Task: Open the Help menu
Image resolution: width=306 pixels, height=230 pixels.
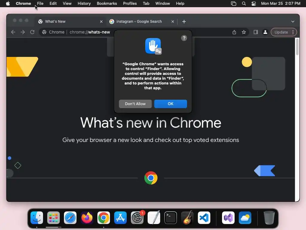Action: (180, 4)
